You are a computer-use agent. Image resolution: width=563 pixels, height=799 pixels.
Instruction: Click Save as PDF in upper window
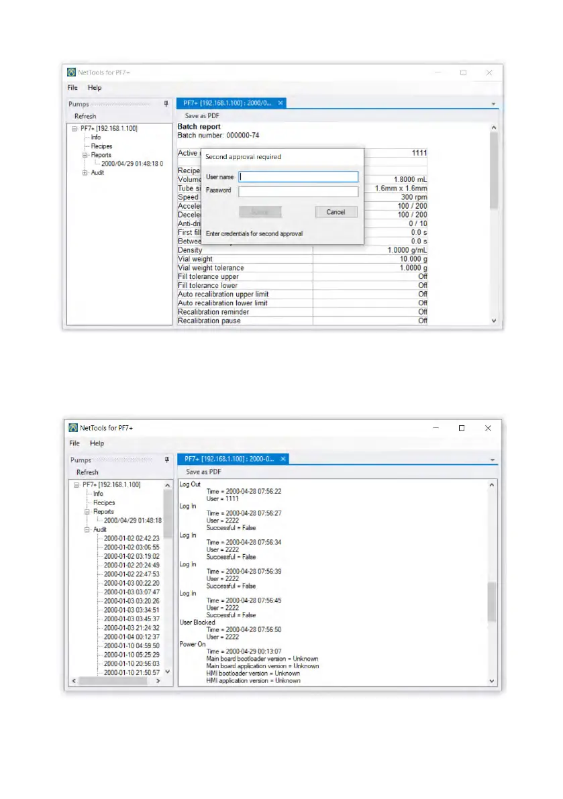click(202, 115)
